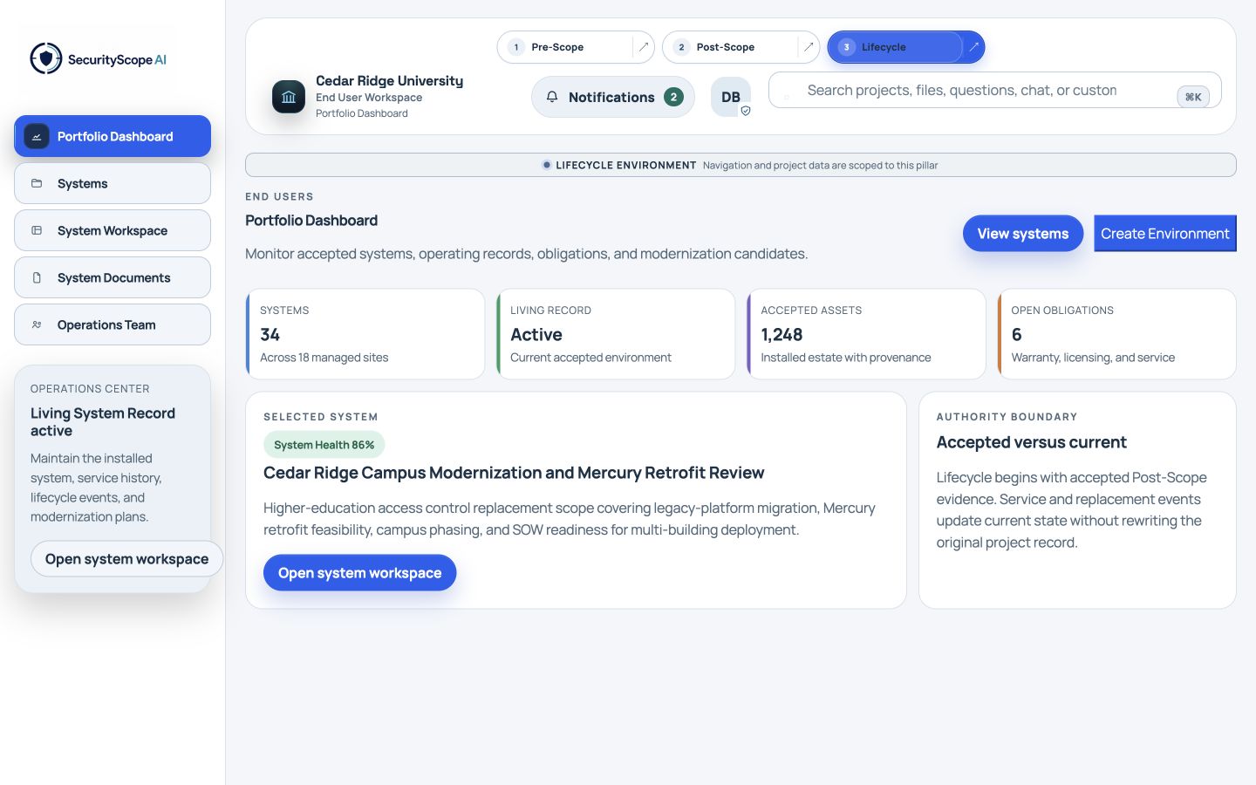Go to Systems in the sidebar

click(113, 183)
